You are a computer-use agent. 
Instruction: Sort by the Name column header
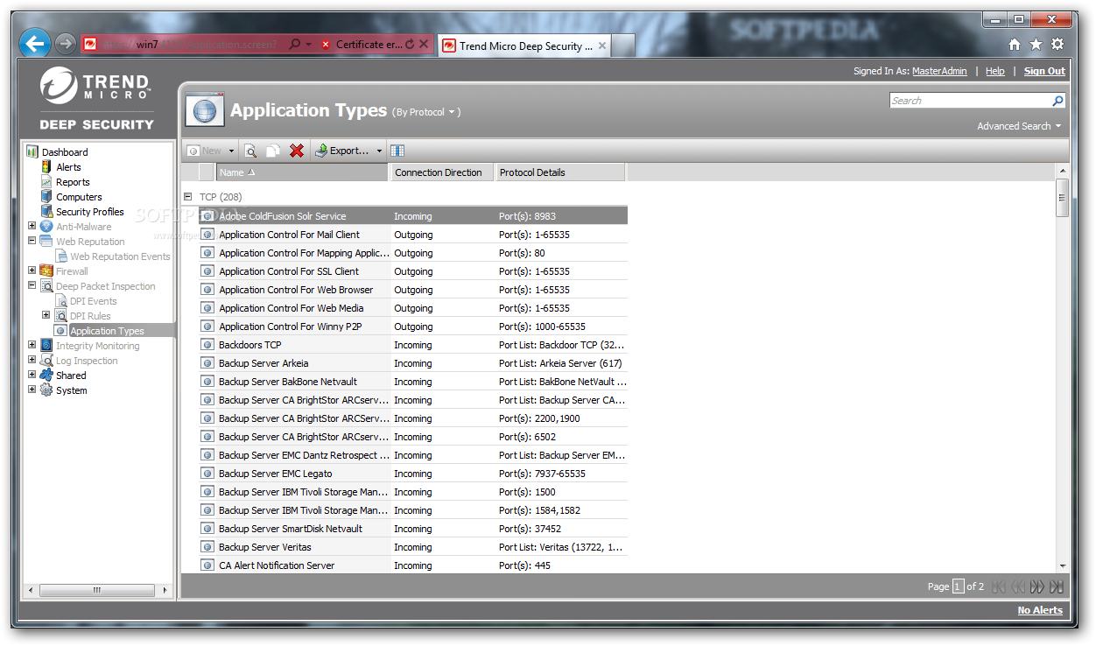(x=302, y=172)
